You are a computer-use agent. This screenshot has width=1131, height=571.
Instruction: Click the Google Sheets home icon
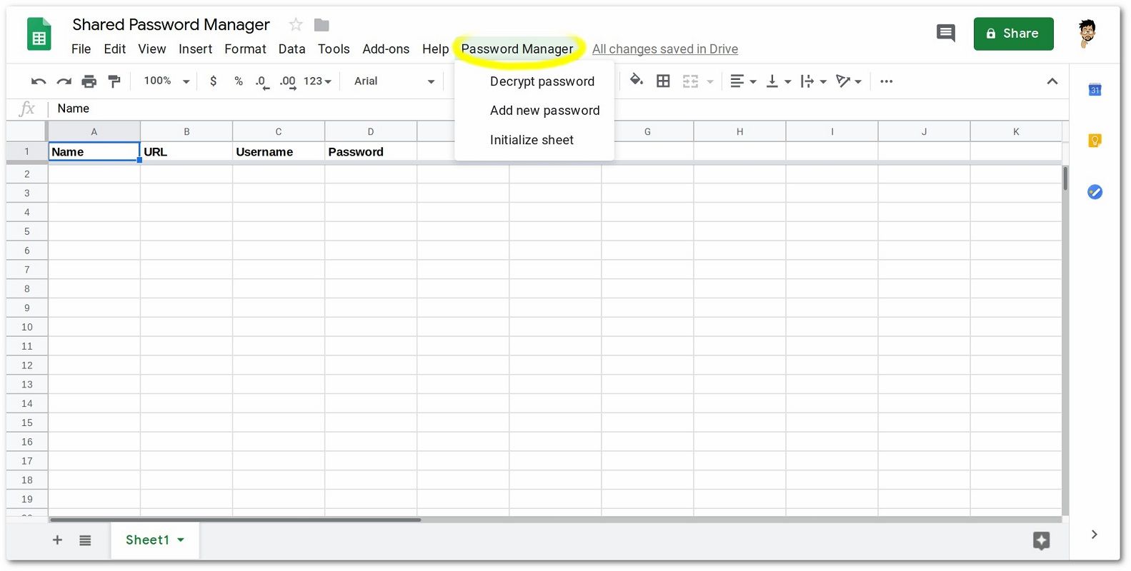[x=39, y=34]
